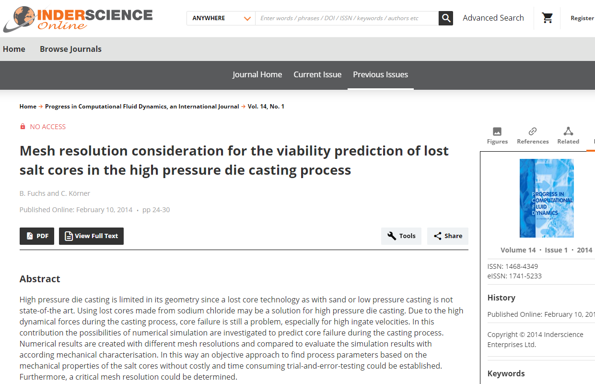This screenshot has width=595, height=384.
Task: Open the Share options
Action: 448,236
